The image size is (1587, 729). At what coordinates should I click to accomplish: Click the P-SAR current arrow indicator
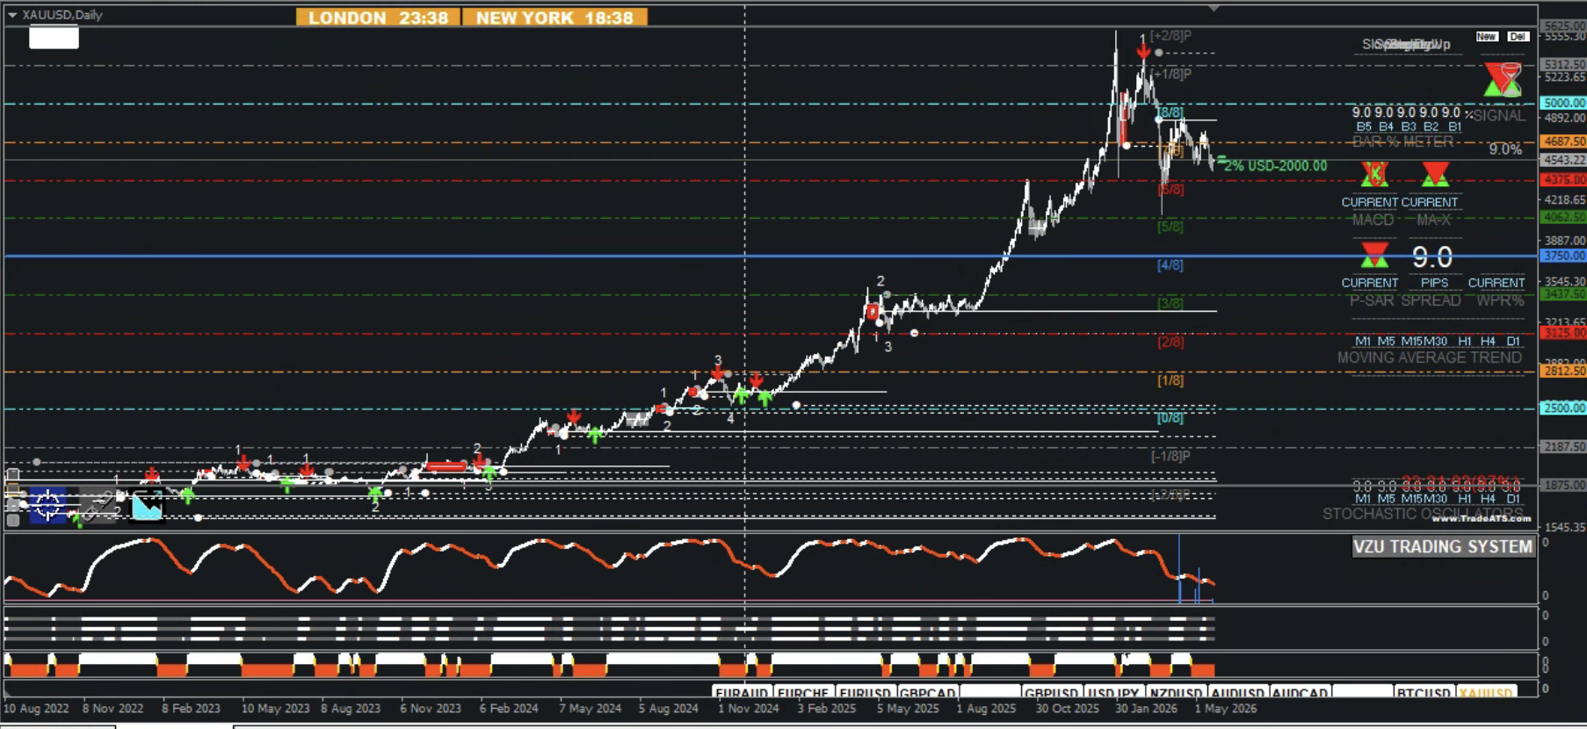(1374, 256)
